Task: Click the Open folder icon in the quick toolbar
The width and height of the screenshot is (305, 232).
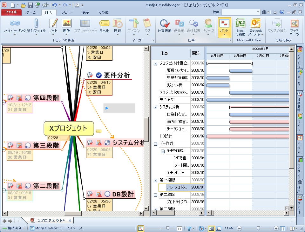Action: point(23,5)
